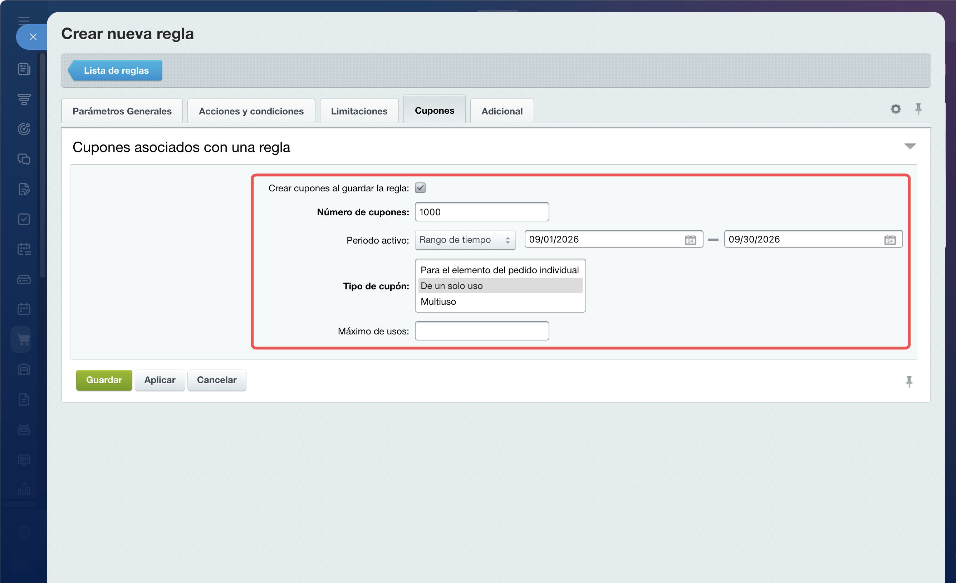Open the news feed icon in the sidebar
956x583 pixels.
[x=24, y=69]
